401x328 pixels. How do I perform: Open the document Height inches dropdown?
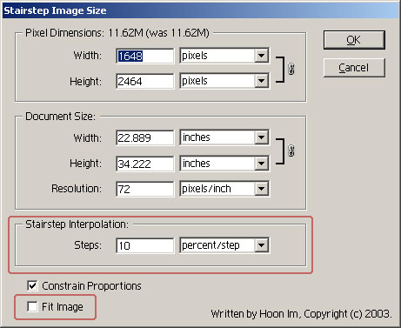(224, 164)
